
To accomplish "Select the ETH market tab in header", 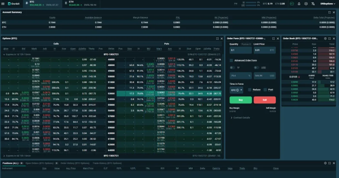I will (82, 4).
